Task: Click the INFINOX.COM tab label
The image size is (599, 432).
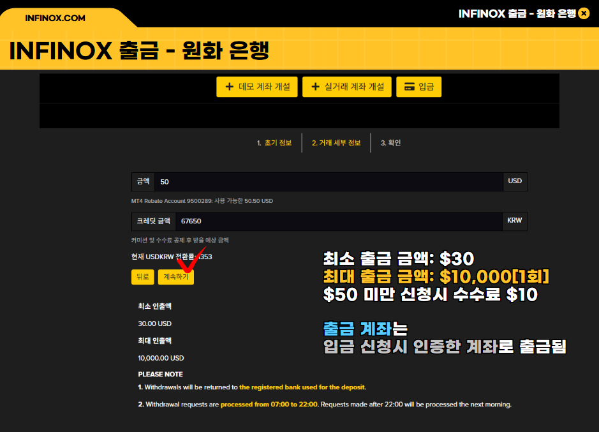Action: coord(55,18)
